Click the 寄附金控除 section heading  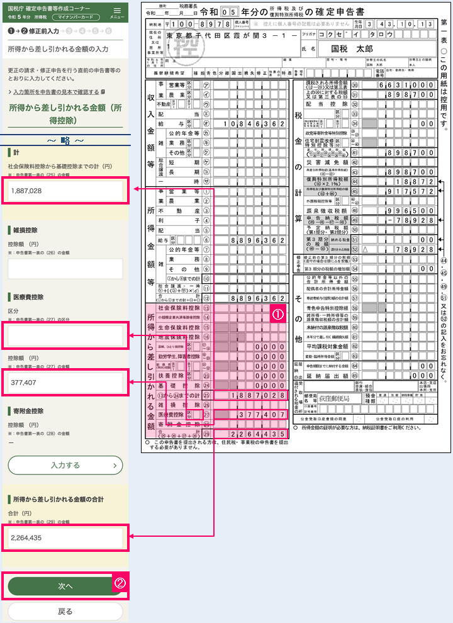pyautogui.click(x=28, y=411)
